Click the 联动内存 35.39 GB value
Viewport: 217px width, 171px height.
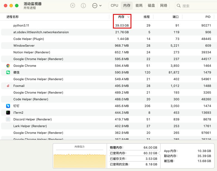(x=204, y=156)
